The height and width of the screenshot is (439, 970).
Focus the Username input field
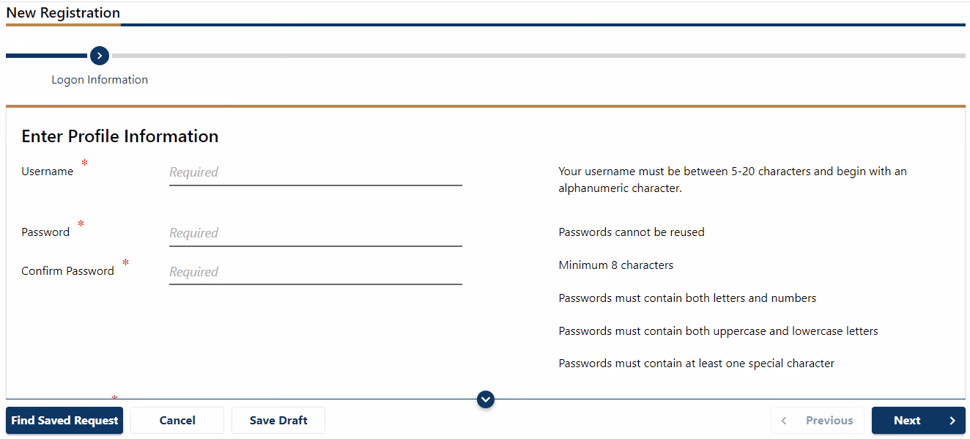click(x=316, y=173)
